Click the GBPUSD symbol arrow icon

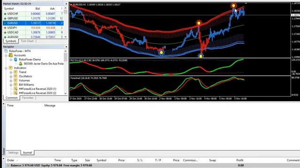point(5,19)
